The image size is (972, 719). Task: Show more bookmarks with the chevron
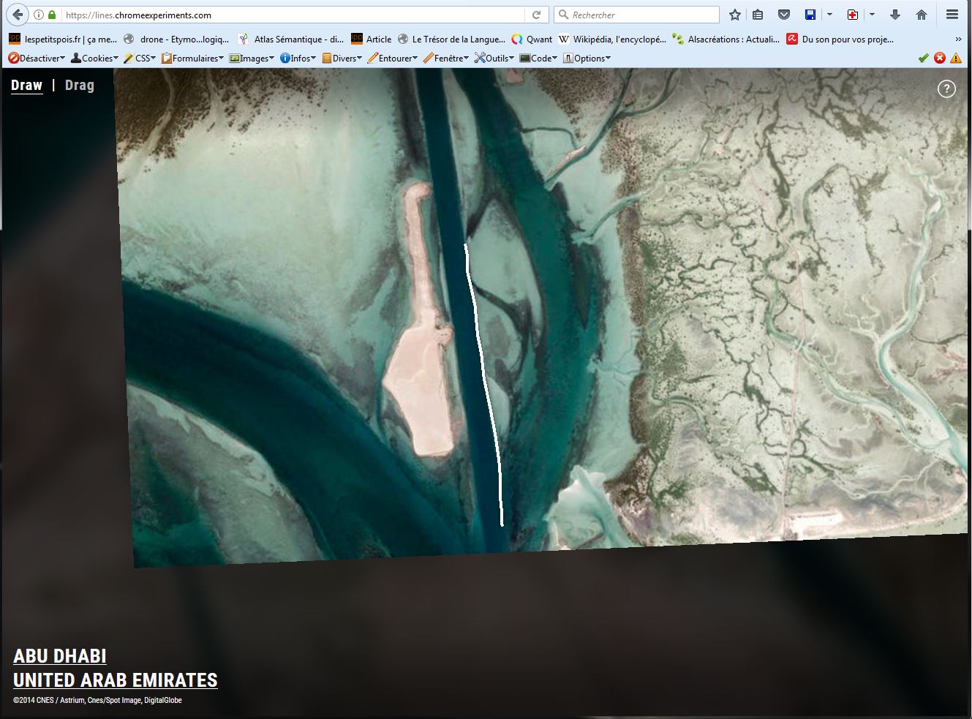[958, 39]
